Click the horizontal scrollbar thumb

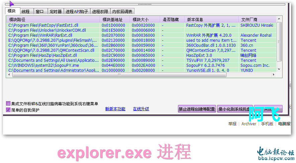tap(119, 74)
